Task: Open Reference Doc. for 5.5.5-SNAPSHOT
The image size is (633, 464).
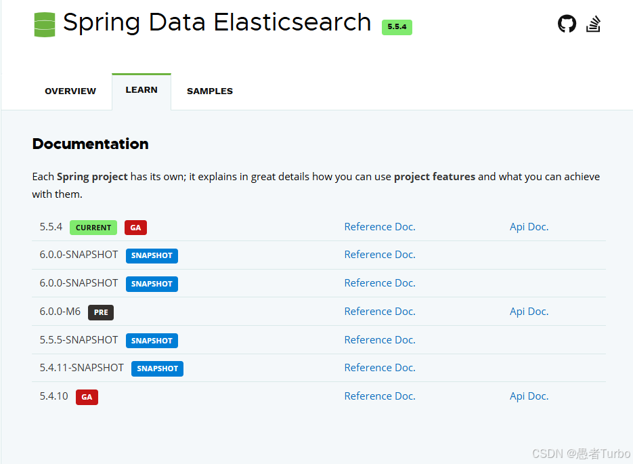Action: click(x=380, y=340)
